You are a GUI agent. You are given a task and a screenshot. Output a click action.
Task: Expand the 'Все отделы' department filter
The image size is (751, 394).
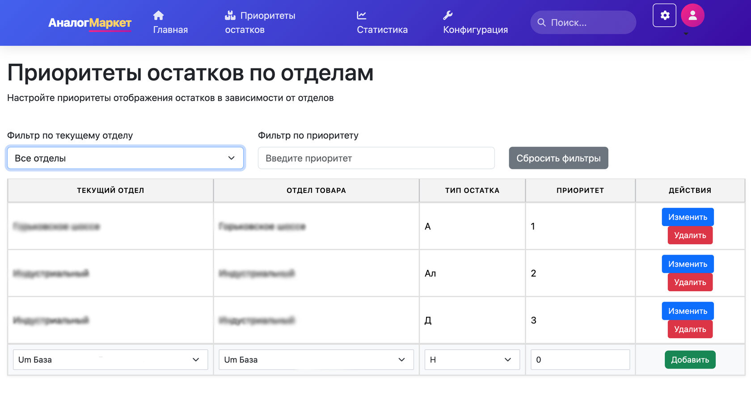[x=125, y=158]
